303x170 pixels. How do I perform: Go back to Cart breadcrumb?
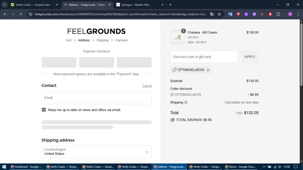coord(68,40)
